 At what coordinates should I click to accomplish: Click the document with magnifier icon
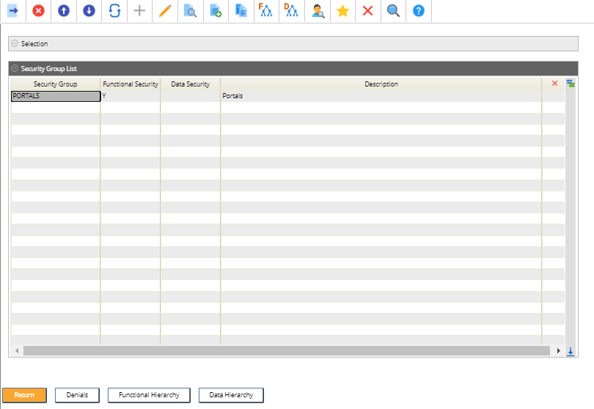[190, 10]
